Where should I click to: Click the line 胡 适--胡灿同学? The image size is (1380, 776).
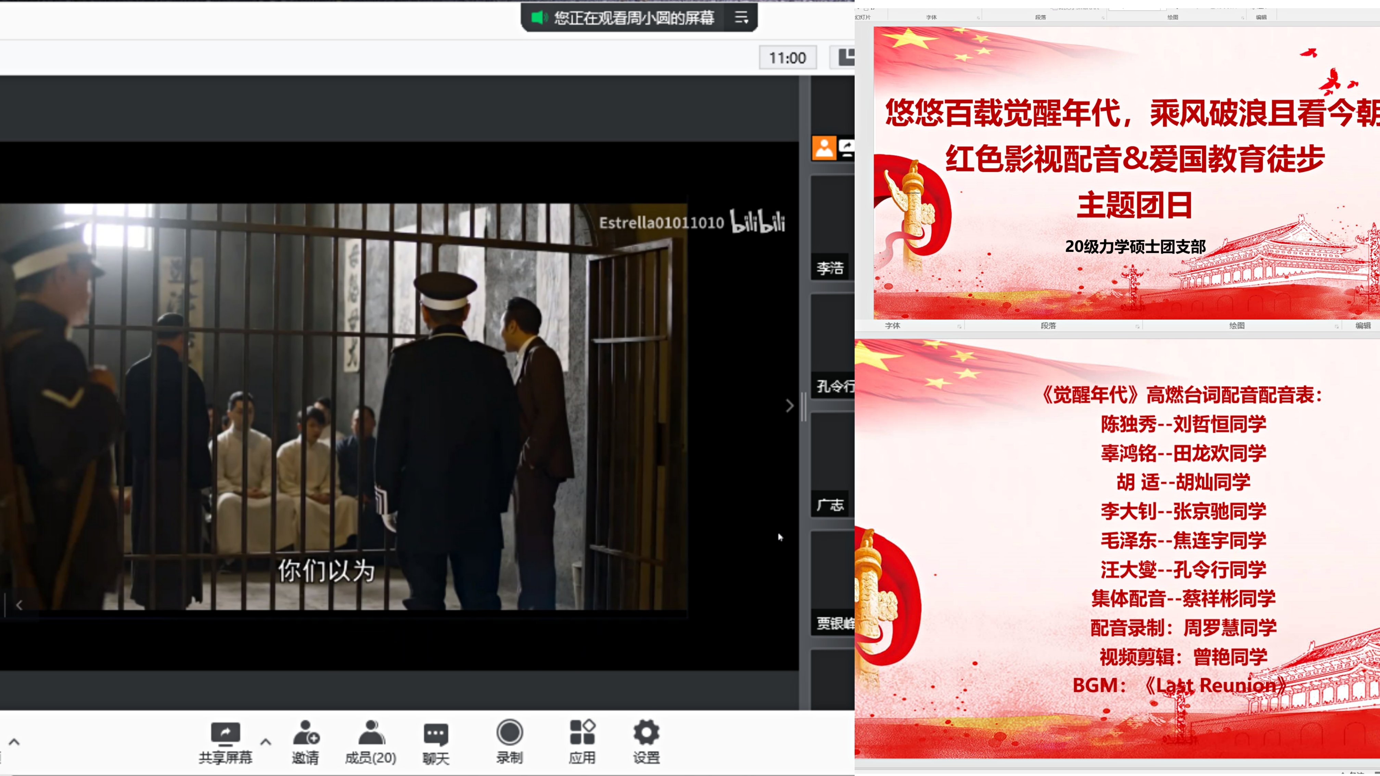click(x=1184, y=482)
